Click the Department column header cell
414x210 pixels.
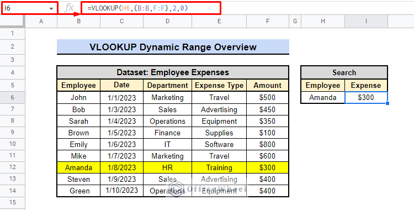[168, 85]
